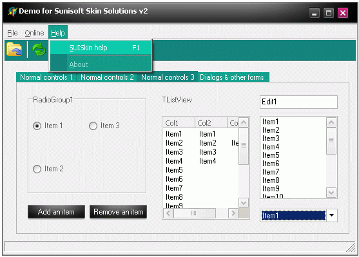Click list view horizontal scrollbar thumb
Image resolution: width=359 pixels, height=257 pixels.
[x=195, y=213]
